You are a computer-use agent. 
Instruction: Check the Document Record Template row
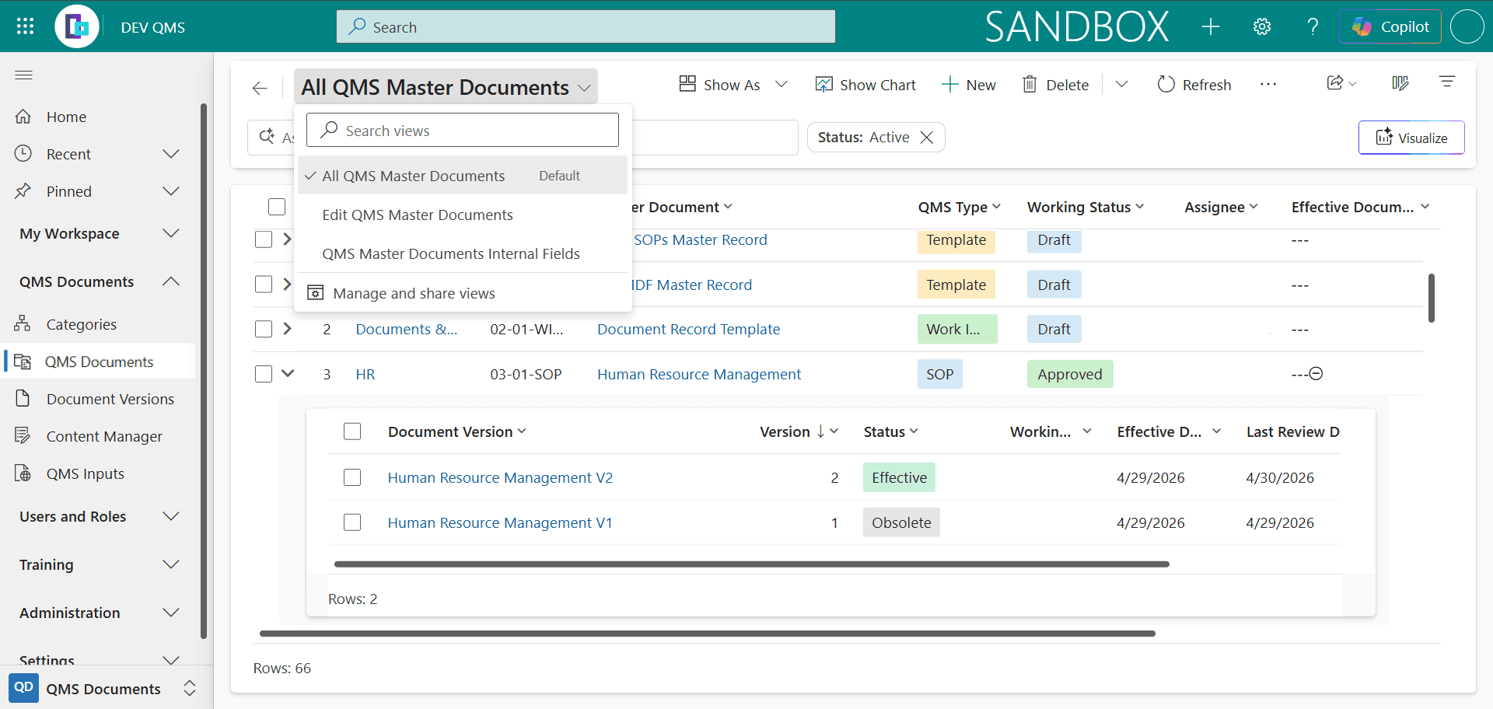click(x=264, y=329)
